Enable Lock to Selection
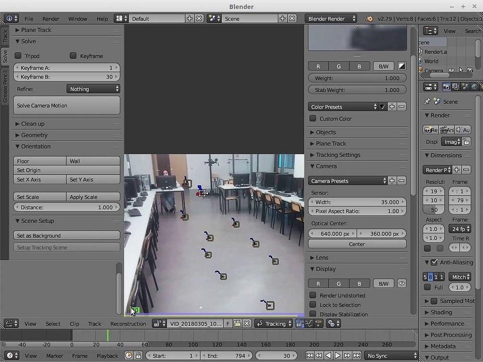483x362 pixels. (x=312, y=305)
